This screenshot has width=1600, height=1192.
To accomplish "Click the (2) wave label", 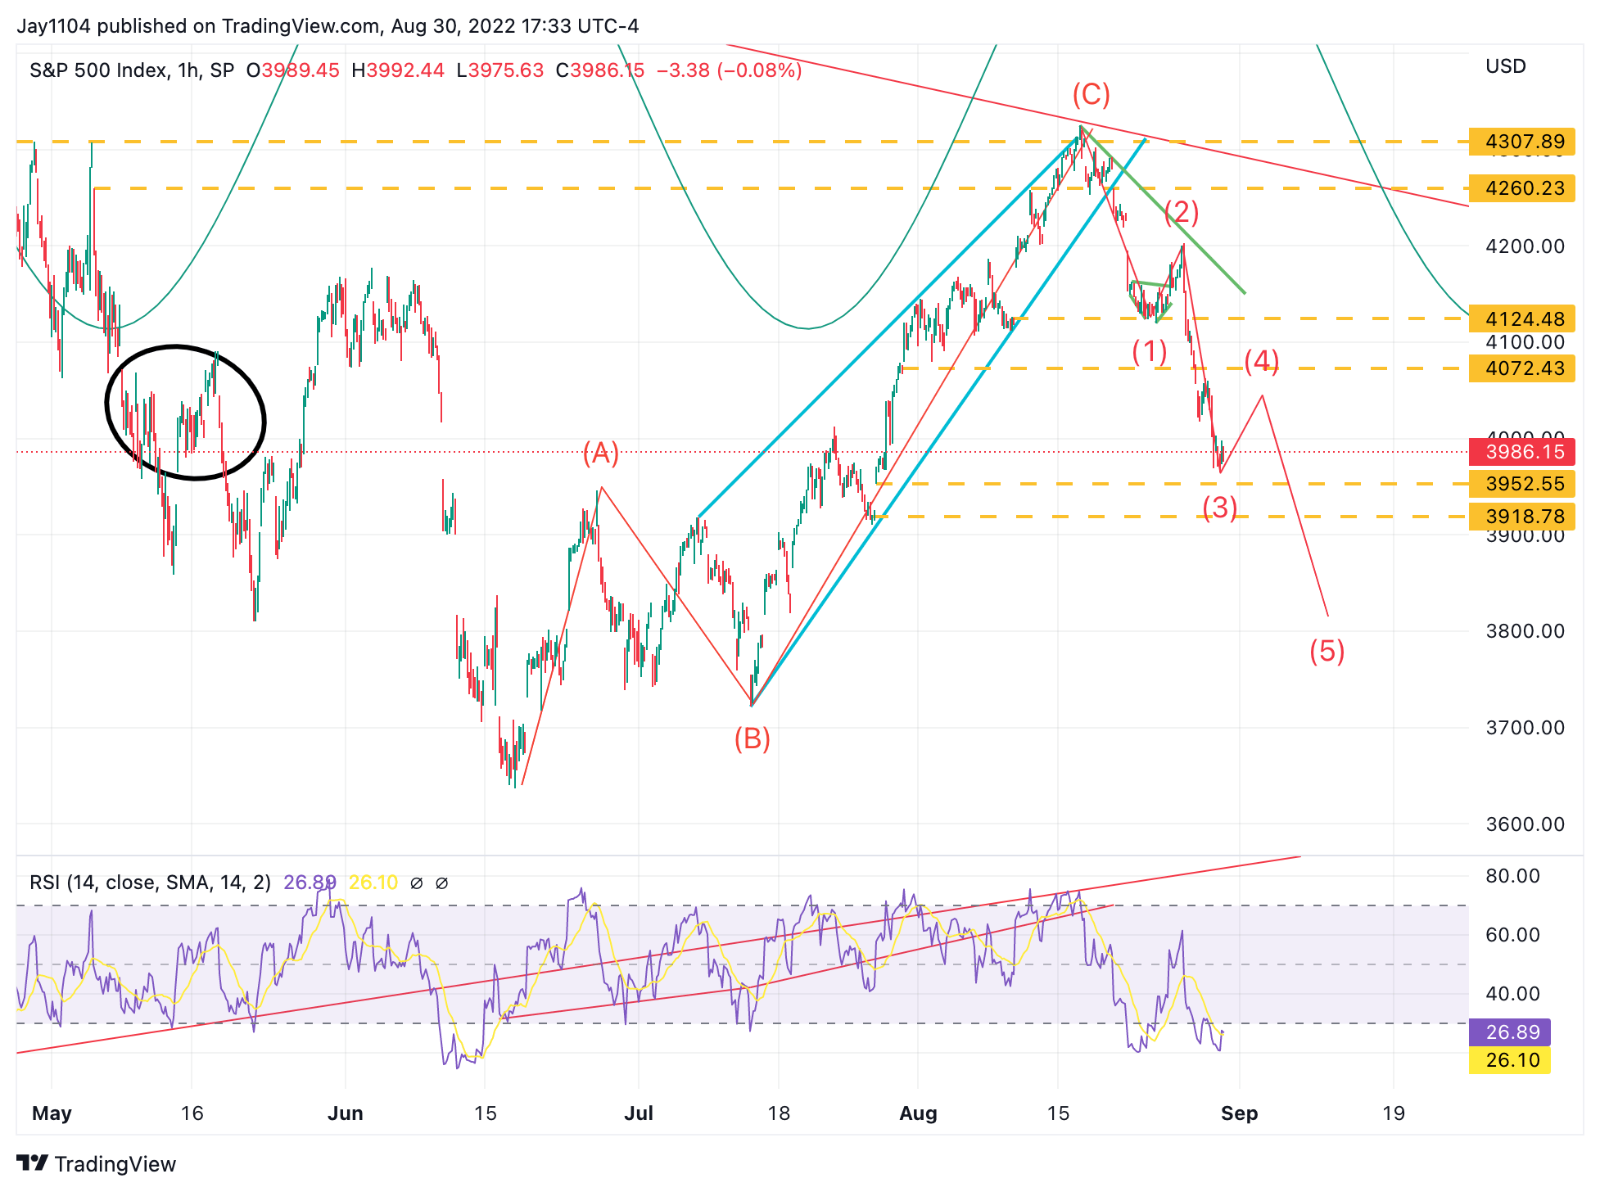I will click(1182, 213).
